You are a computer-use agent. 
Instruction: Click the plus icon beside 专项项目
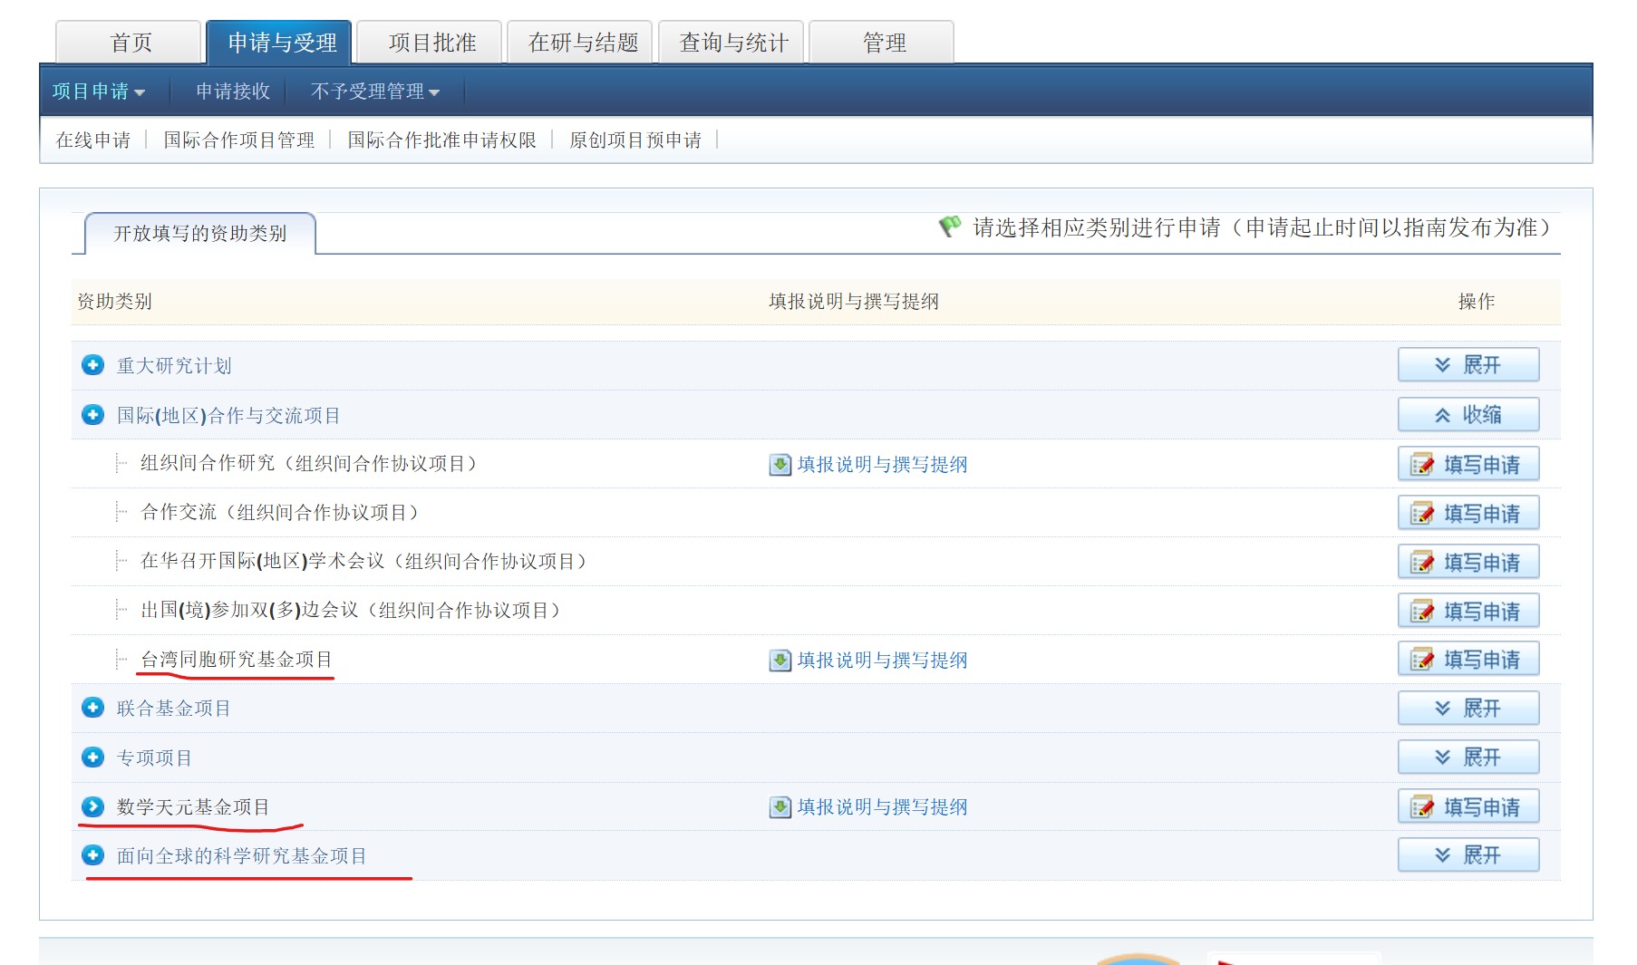coord(92,758)
